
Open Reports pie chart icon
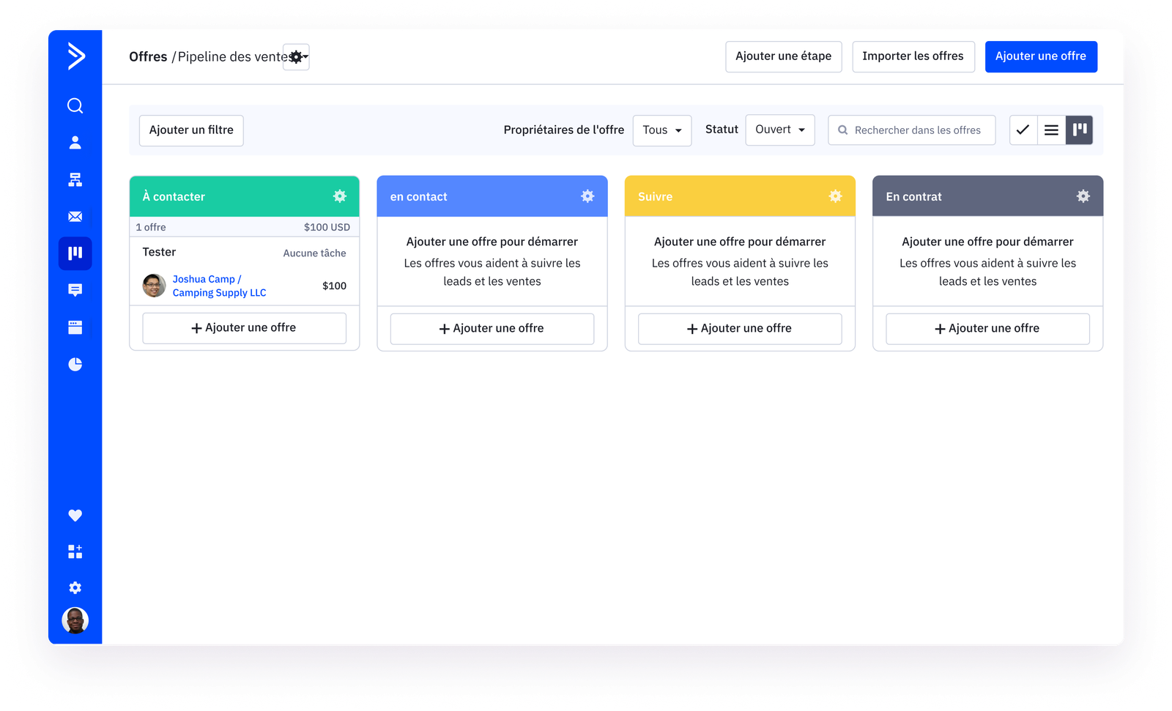[75, 365]
